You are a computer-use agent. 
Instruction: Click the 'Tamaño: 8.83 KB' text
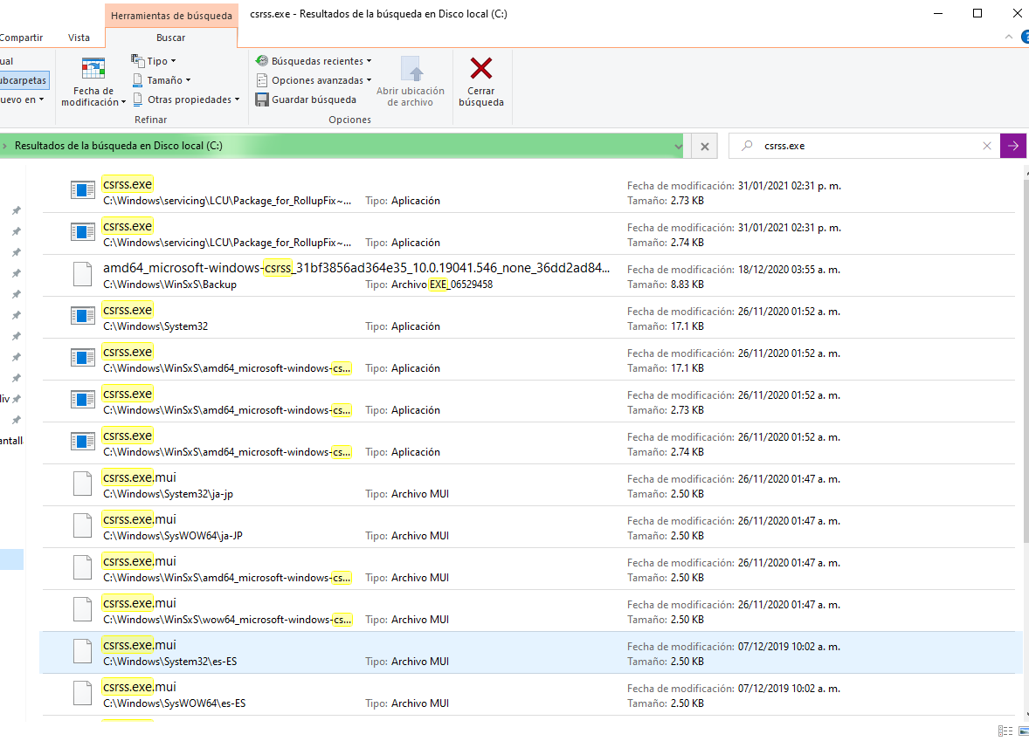pyautogui.click(x=666, y=285)
